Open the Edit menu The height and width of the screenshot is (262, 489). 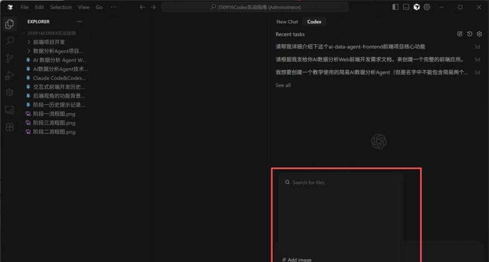click(x=39, y=7)
